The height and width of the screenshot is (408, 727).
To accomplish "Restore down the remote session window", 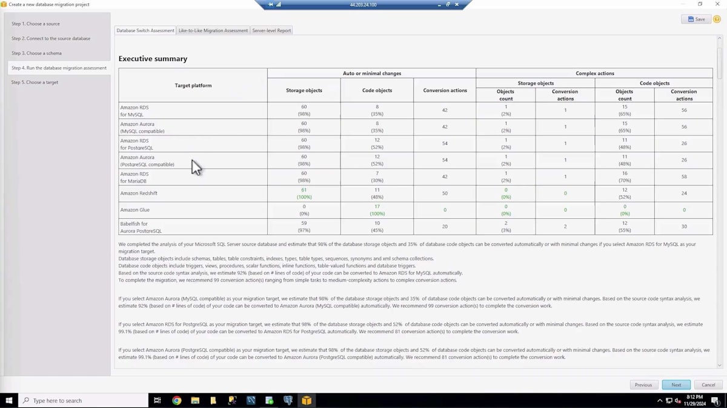I will (x=448, y=4).
